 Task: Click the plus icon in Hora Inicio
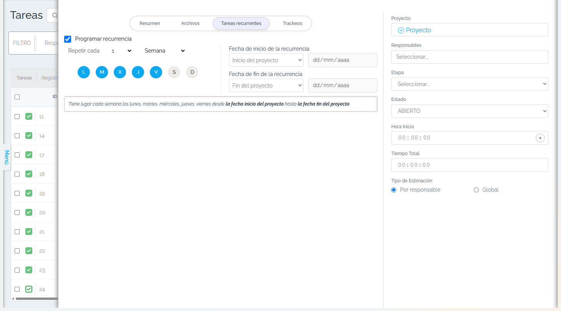coord(540,138)
